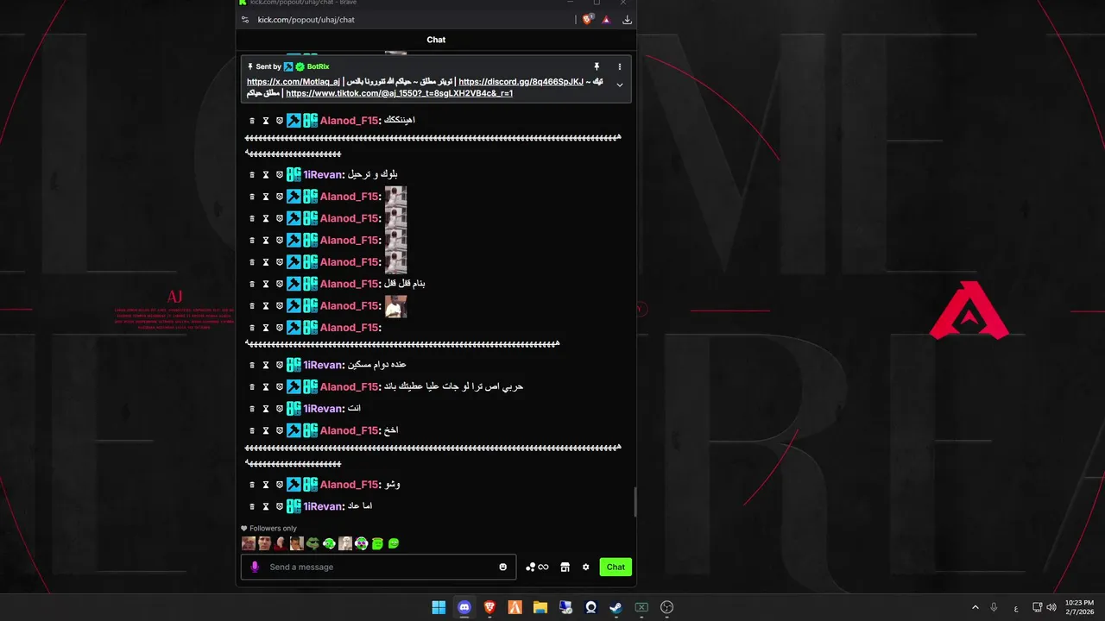The height and width of the screenshot is (621, 1105).
Task: Open OBS Studio from the taskbar
Action: point(666,607)
